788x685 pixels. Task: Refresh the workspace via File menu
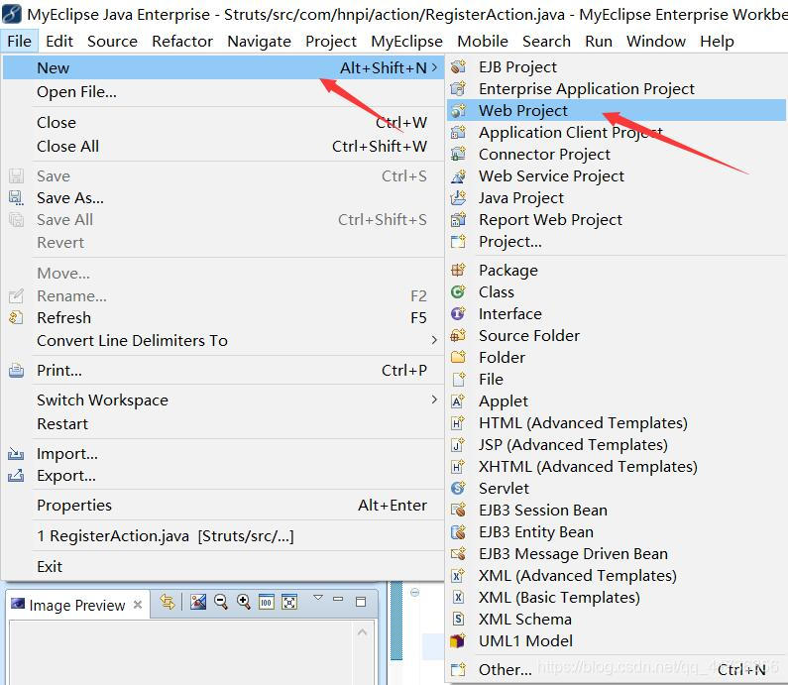coord(224,318)
